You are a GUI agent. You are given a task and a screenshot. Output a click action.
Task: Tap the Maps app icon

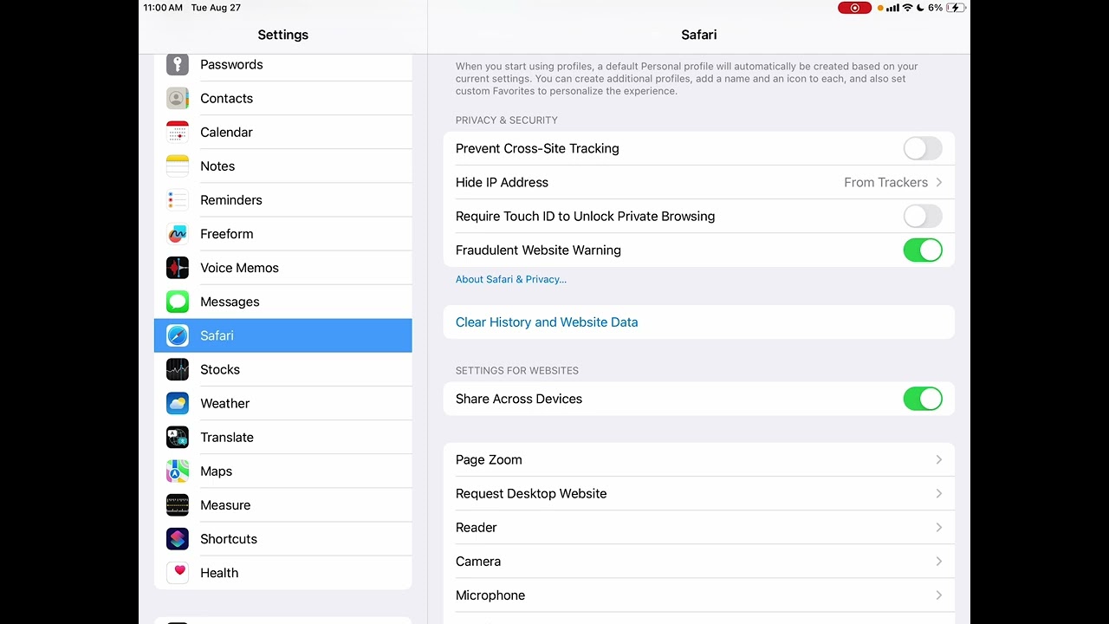tap(178, 471)
